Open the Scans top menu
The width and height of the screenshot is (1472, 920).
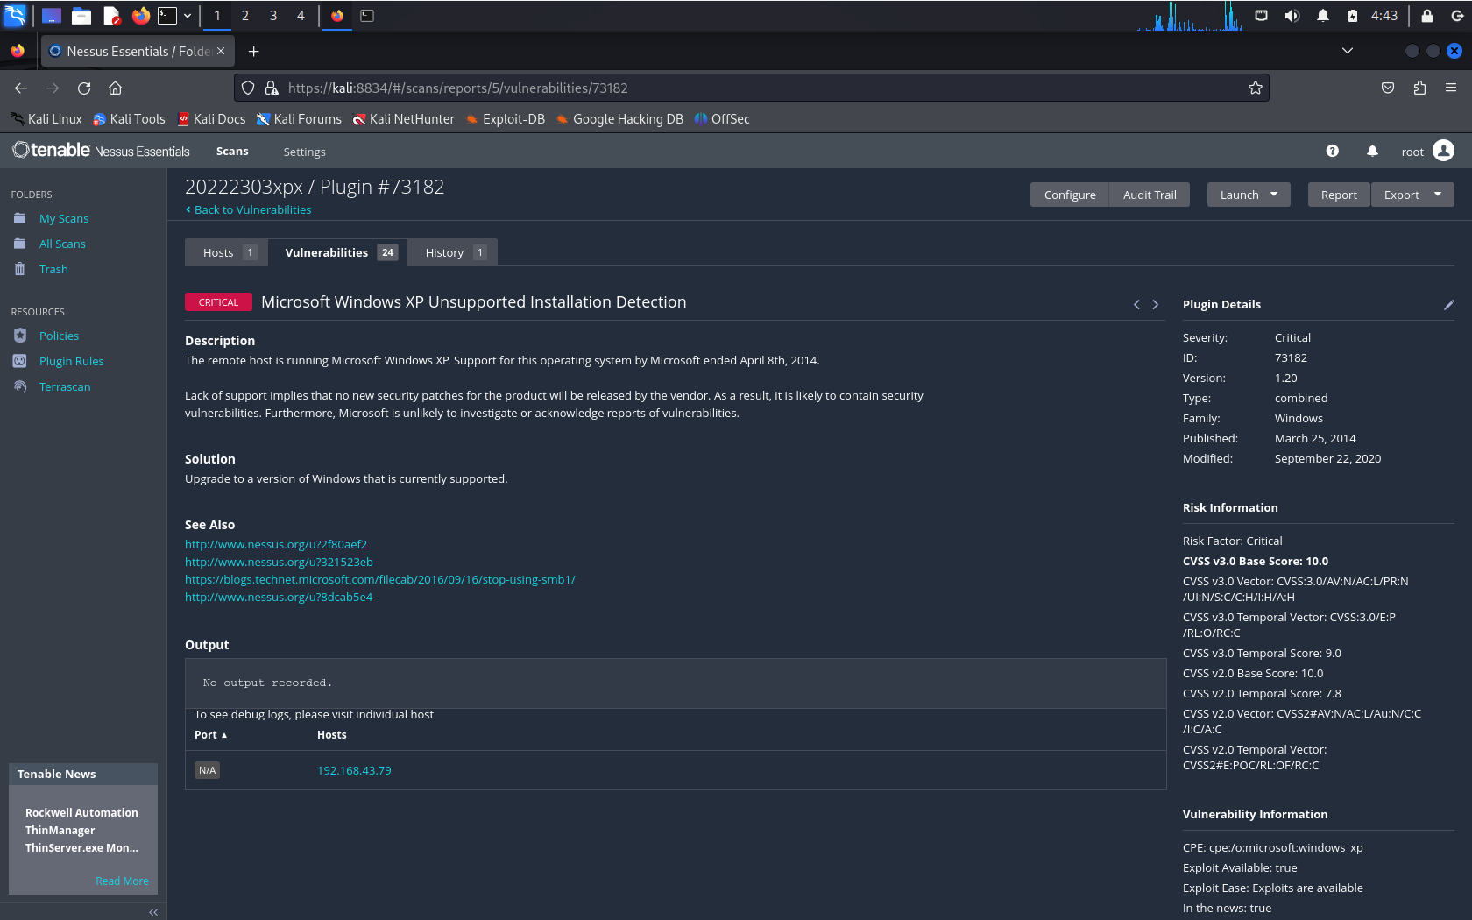point(232,151)
